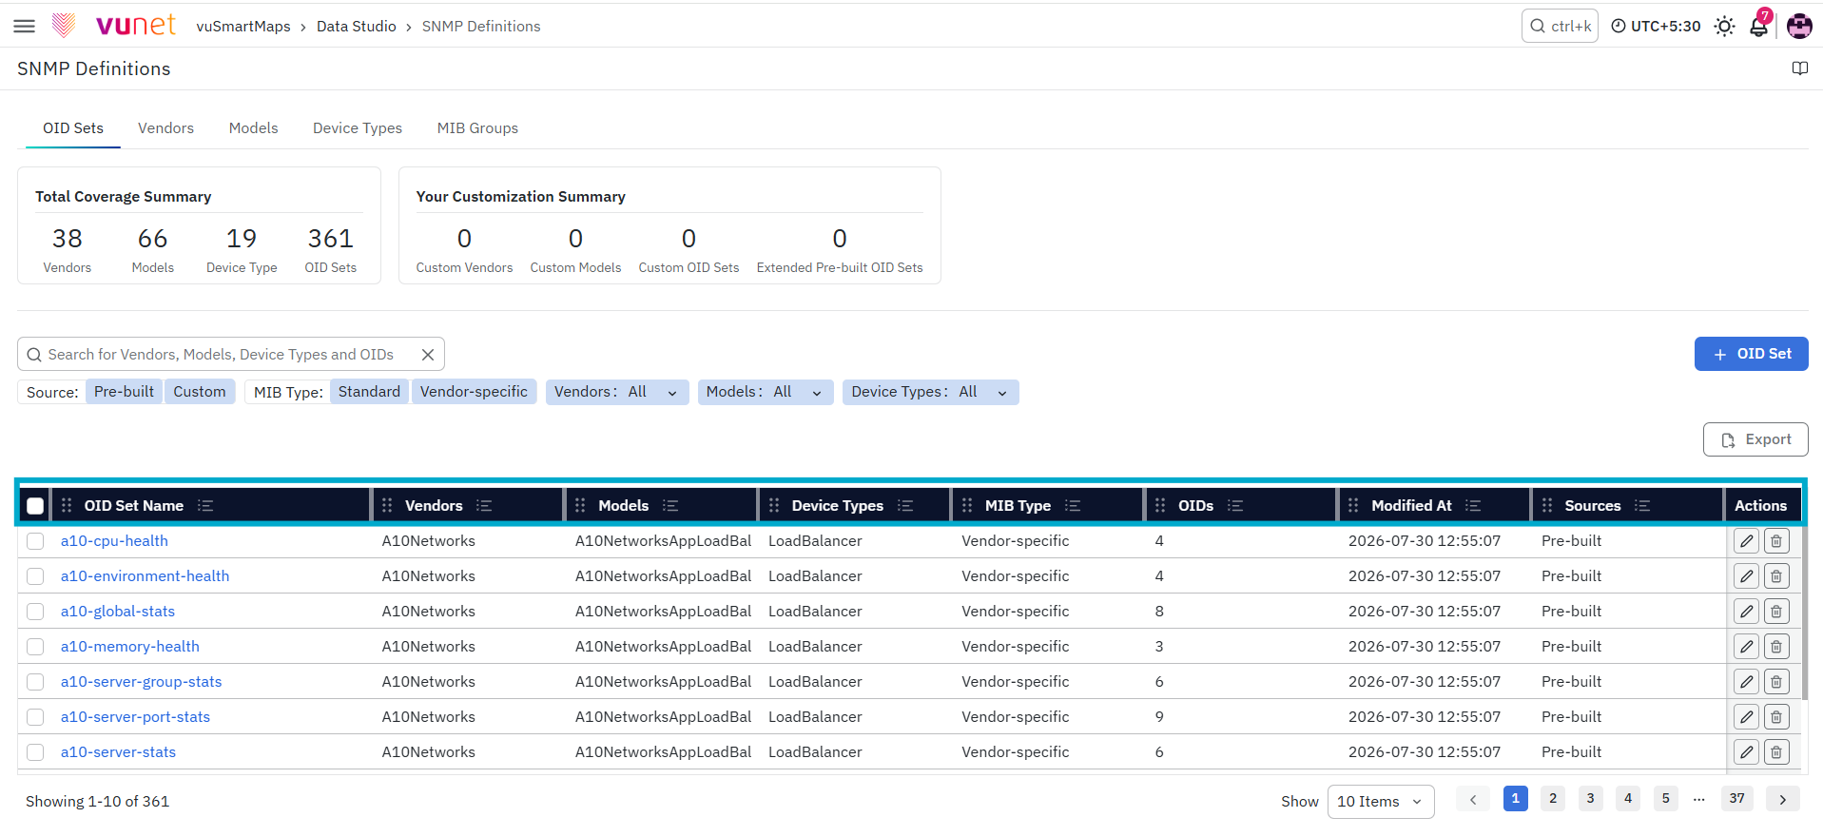Open the ctrl+k quick search box
This screenshot has height=837, width=1823.
coord(1560,27)
